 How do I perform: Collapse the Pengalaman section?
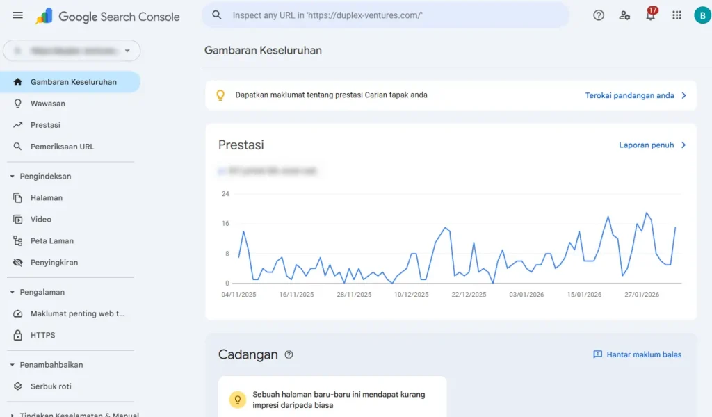[x=13, y=293]
